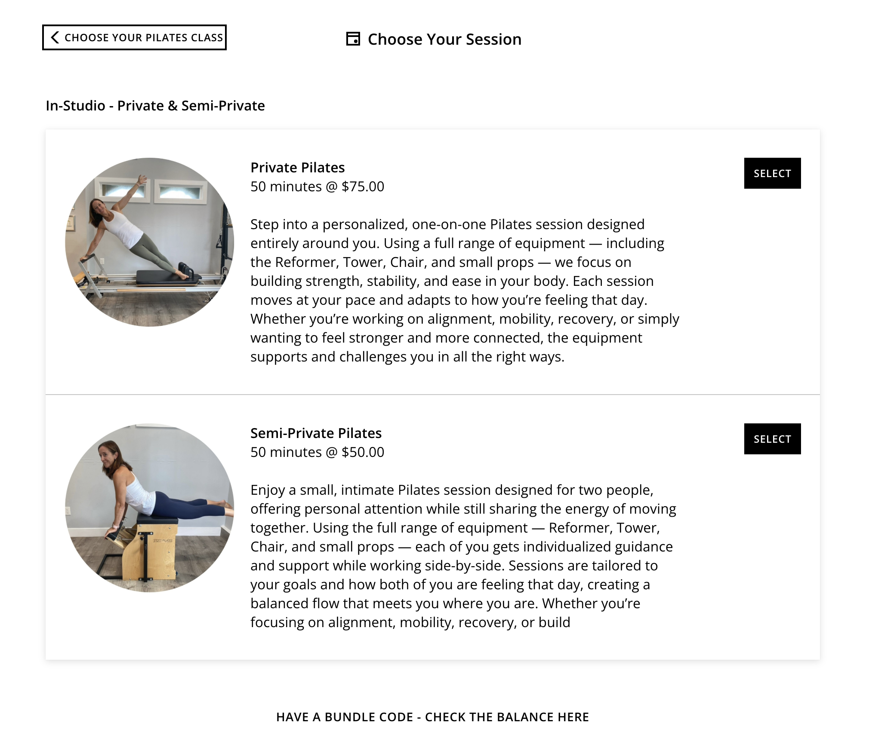The height and width of the screenshot is (732, 869).
Task: Click the 50 minutes @ $50.00 price
Action: click(317, 452)
